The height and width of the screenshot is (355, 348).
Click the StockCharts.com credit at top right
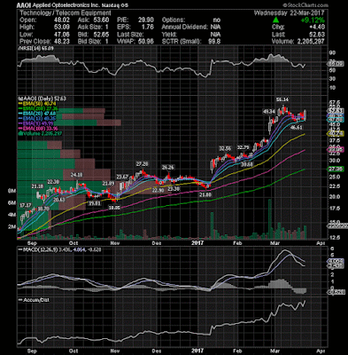(305, 5)
